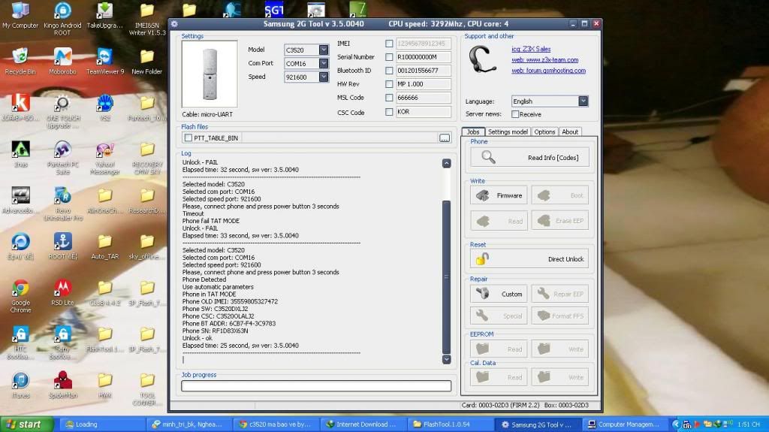Expand the Com Port dropdown

click(x=324, y=63)
